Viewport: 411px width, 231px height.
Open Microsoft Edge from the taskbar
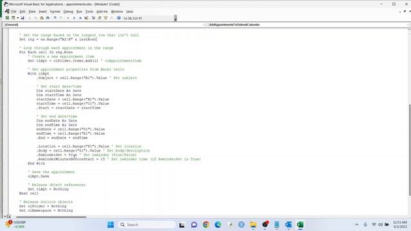[x=218, y=225]
